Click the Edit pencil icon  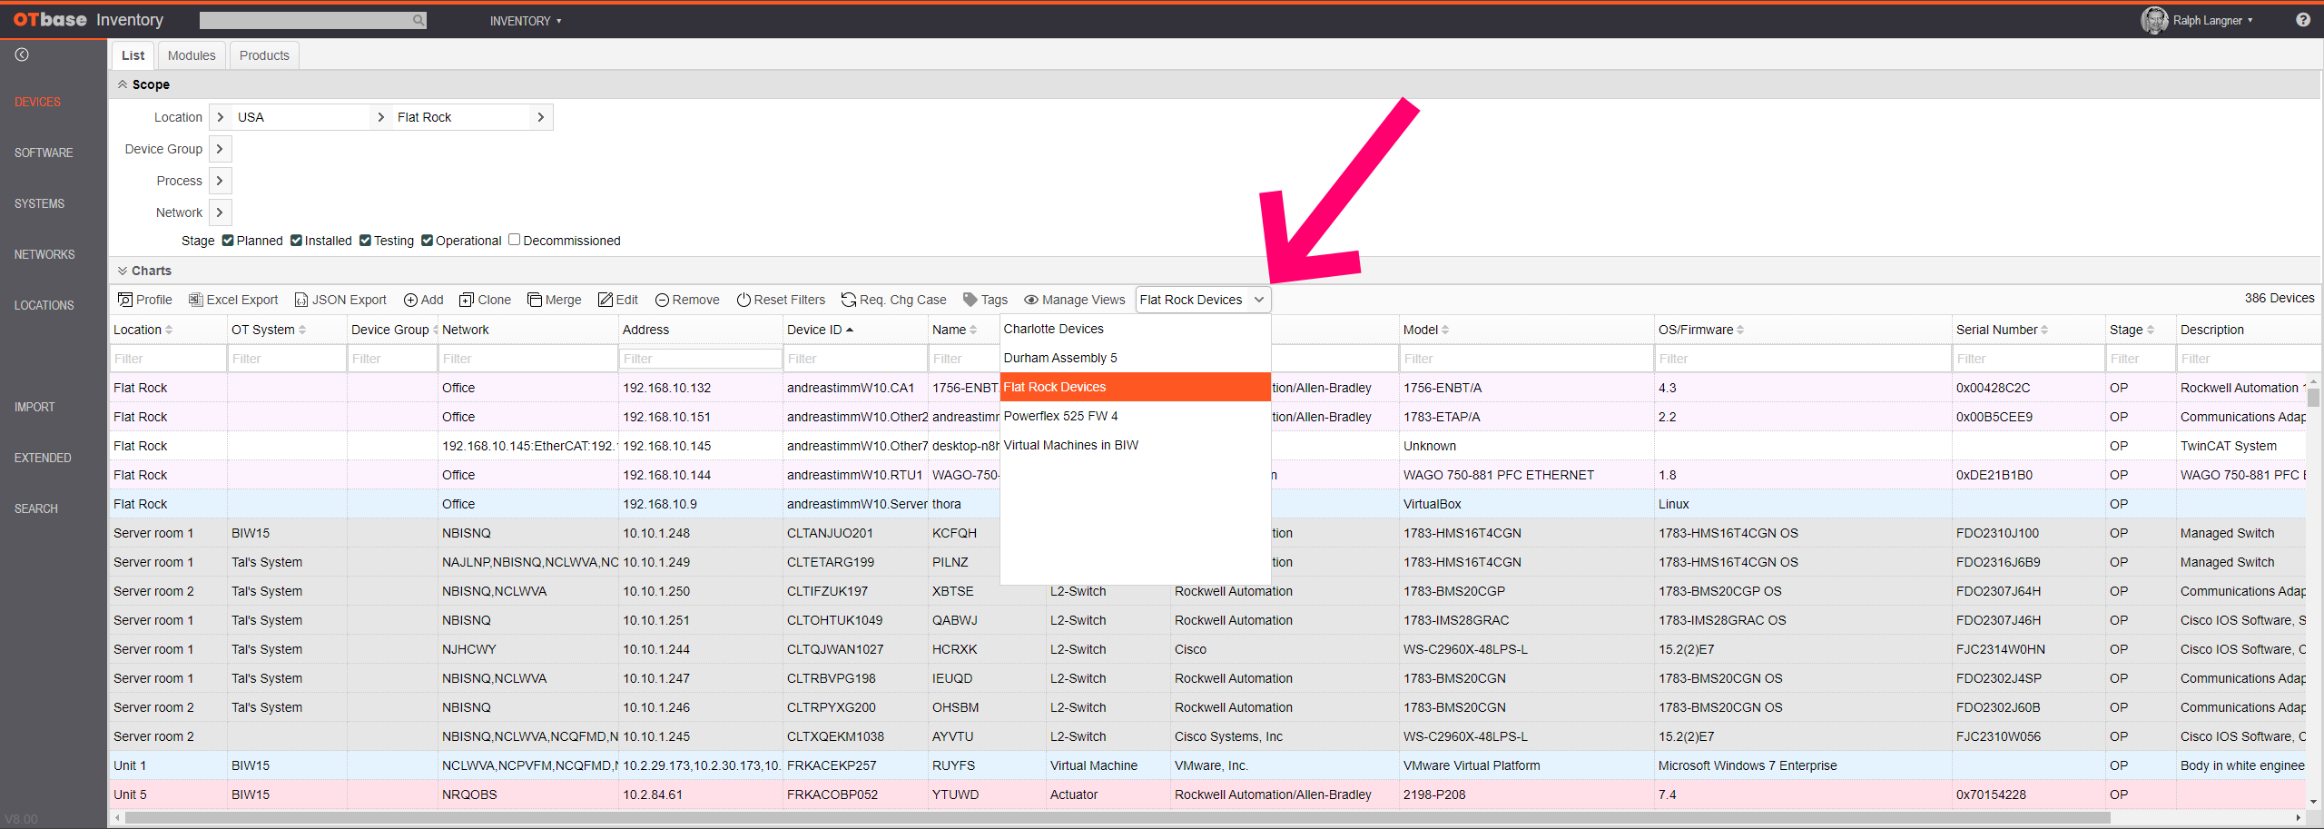coord(606,300)
